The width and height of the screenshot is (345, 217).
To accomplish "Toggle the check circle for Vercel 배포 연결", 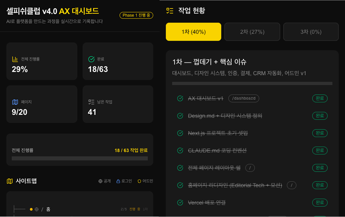I will [180, 203].
